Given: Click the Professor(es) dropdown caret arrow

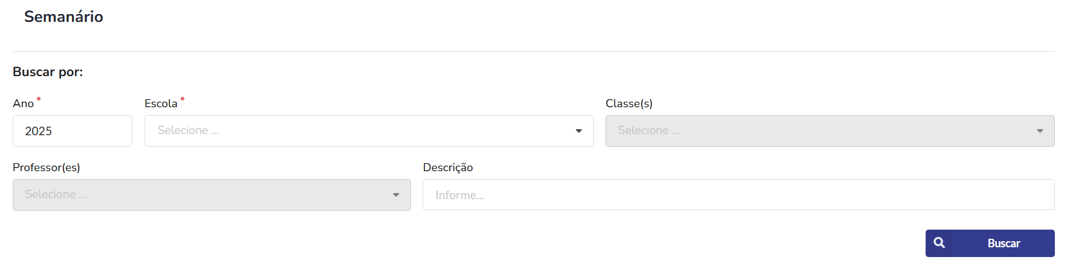Looking at the screenshot, I should [x=396, y=195].
